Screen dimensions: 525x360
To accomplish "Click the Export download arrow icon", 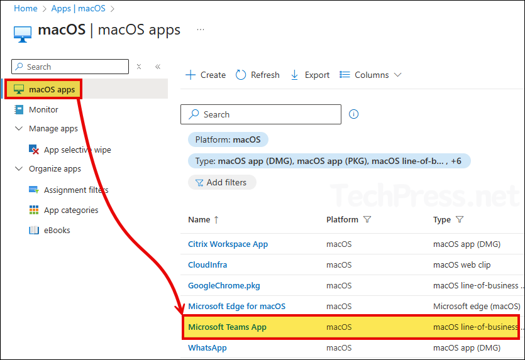I will click(294, 75).
